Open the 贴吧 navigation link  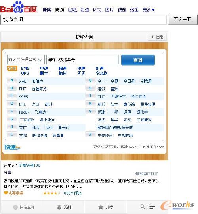click(x=72, y=10)
